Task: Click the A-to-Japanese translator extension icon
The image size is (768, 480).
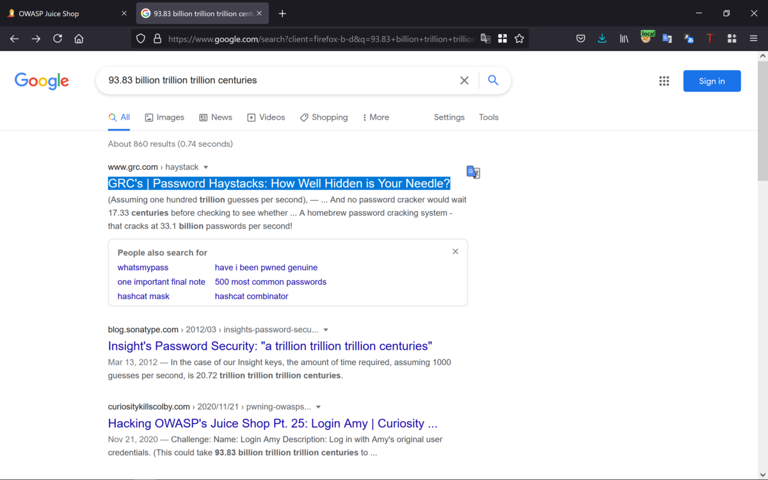Action: [x=689, y=39]
